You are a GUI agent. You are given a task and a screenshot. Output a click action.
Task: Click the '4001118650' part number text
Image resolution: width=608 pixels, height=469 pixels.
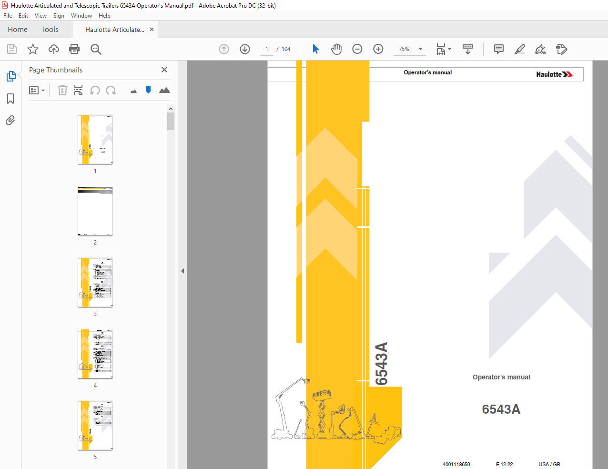tap(456, 464)
